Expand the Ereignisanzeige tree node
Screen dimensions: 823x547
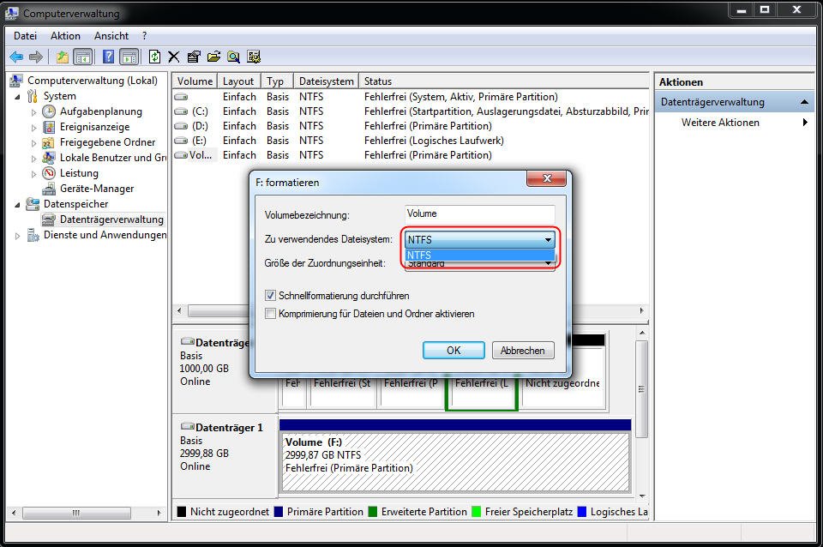[x=33, y=127]
